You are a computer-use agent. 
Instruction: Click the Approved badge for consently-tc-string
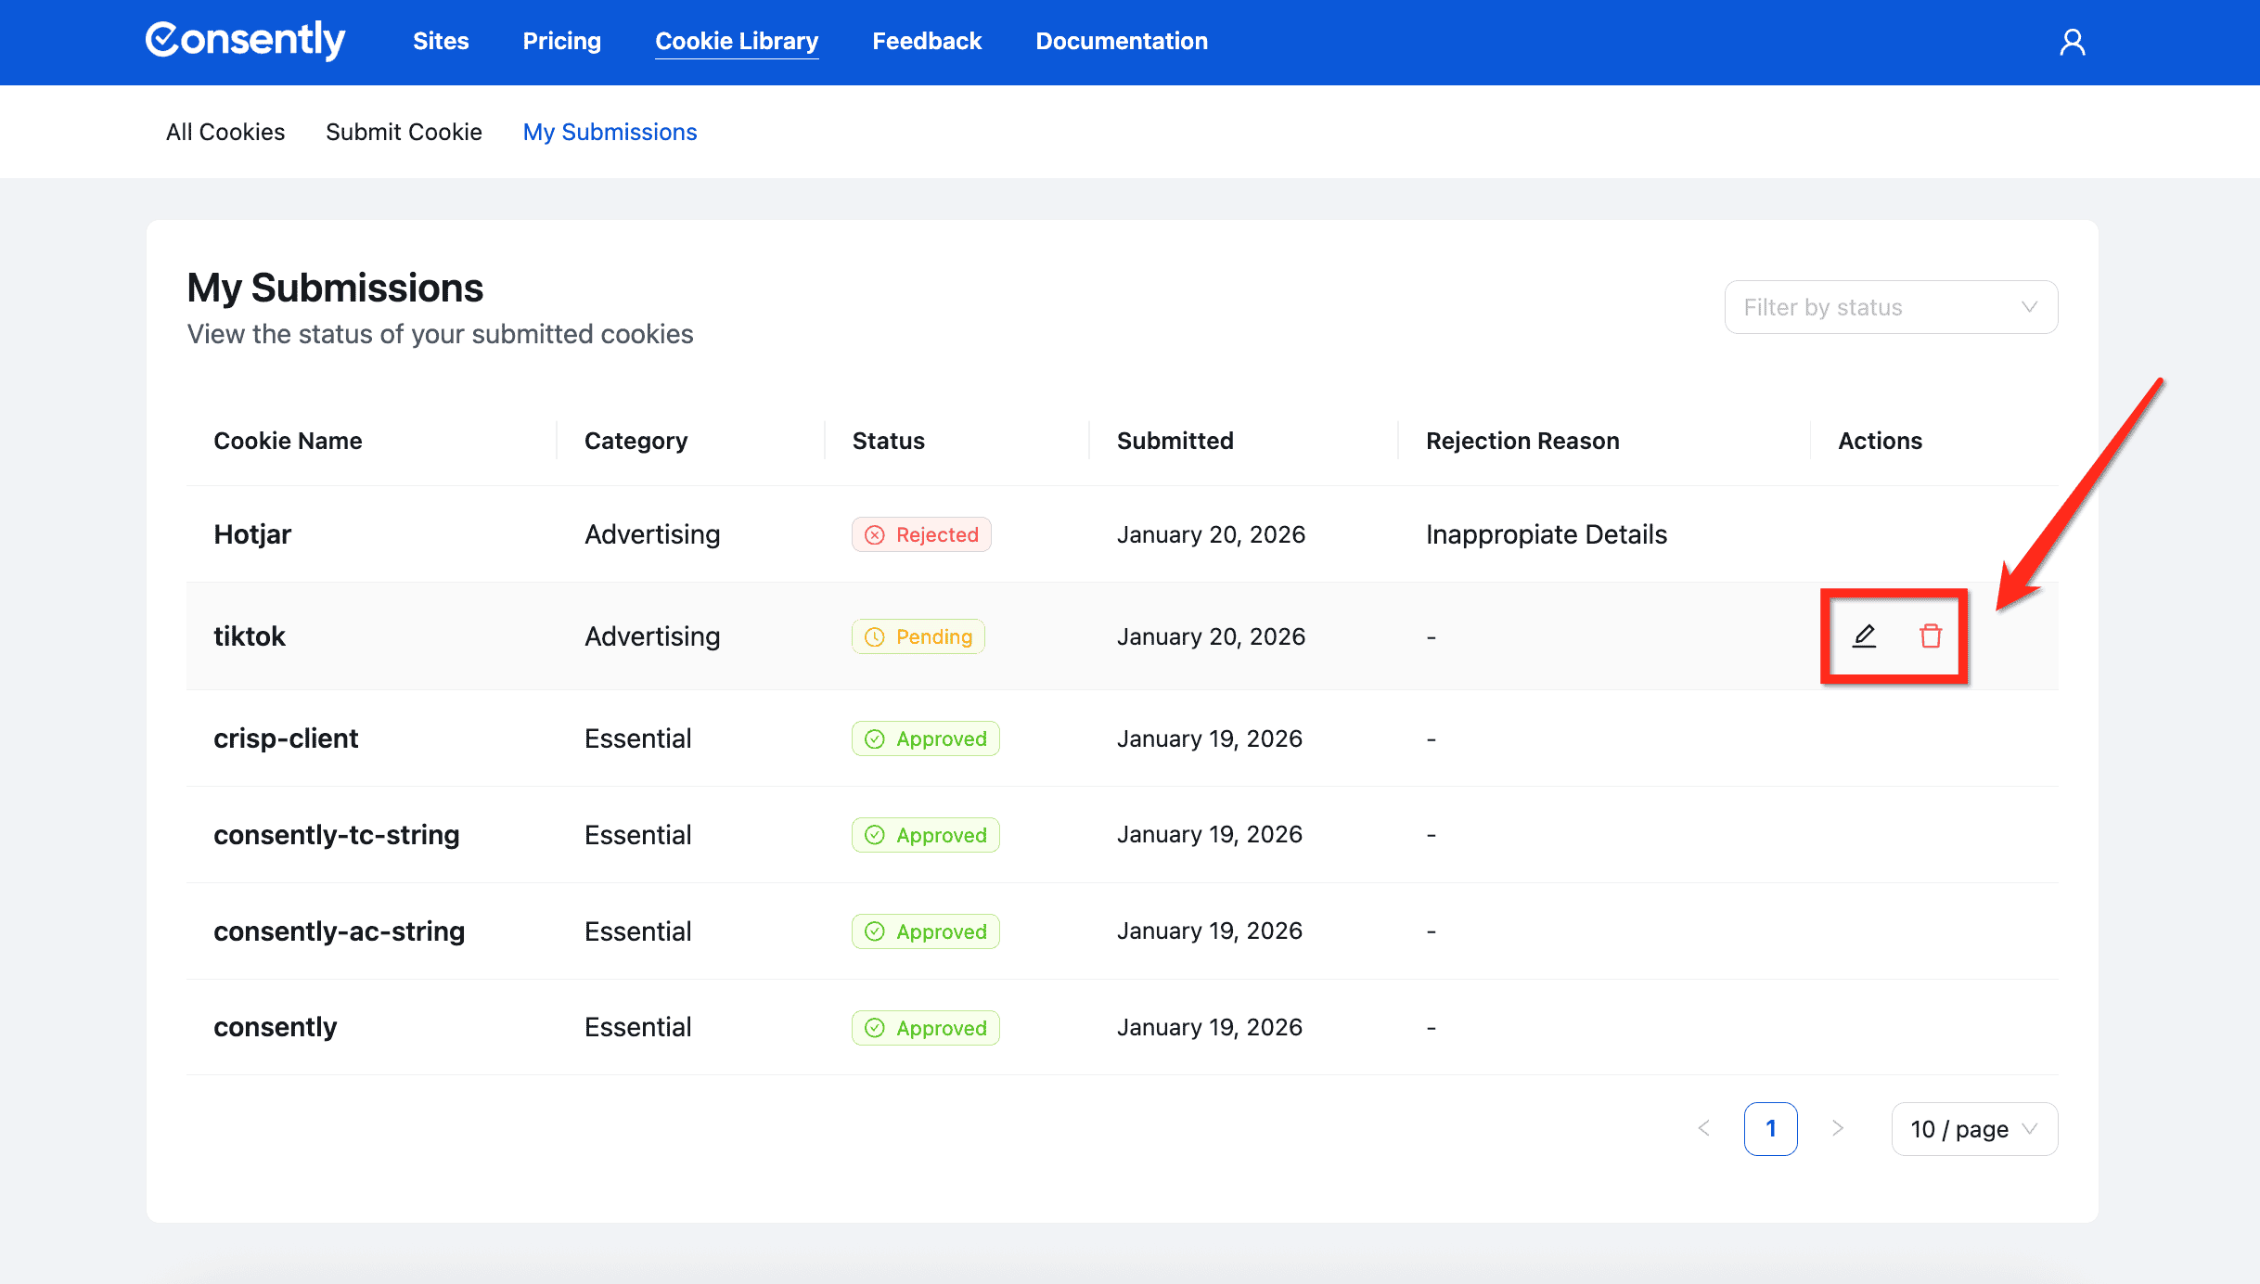pos(925,835)
